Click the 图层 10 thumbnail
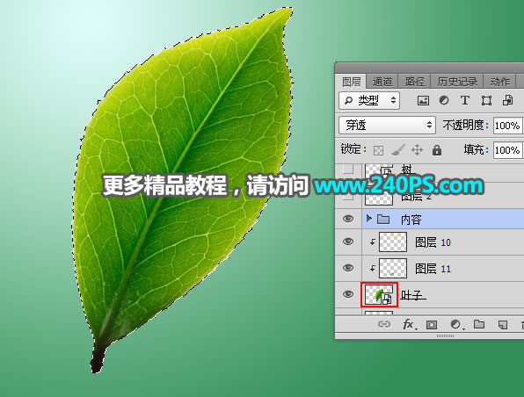This screenshot has width=524, height=397. click(x=393, y=242)
